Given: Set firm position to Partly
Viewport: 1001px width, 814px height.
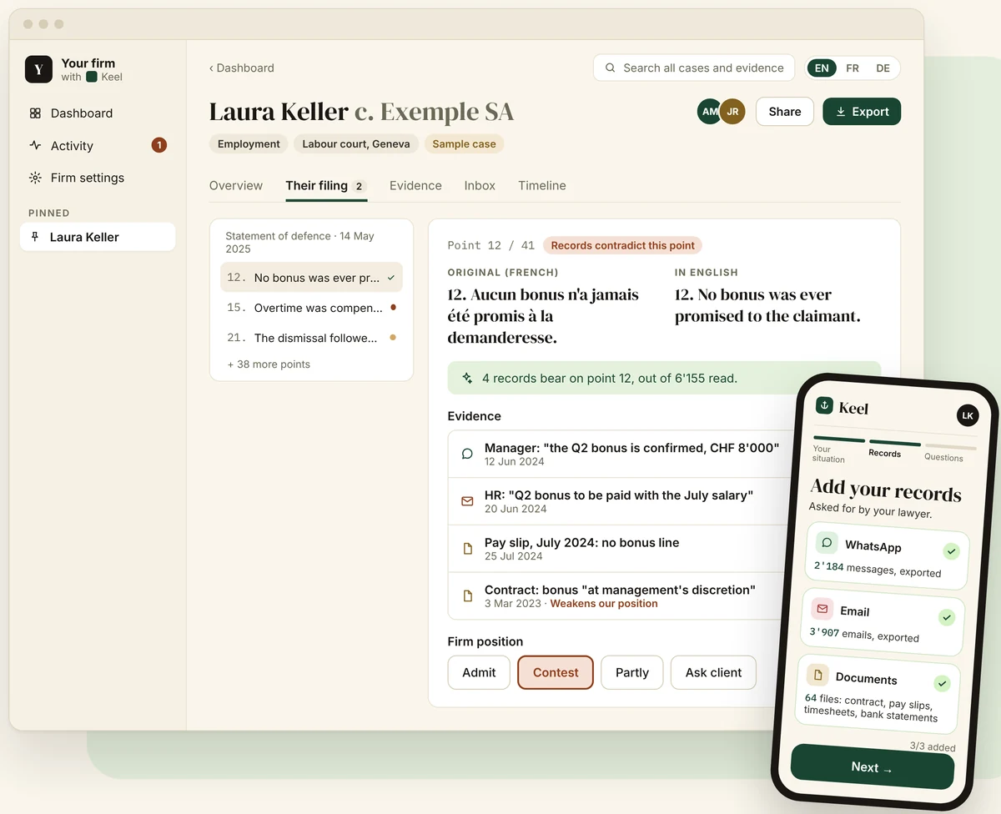Looking at the screenshot, I should coord(632,672).
